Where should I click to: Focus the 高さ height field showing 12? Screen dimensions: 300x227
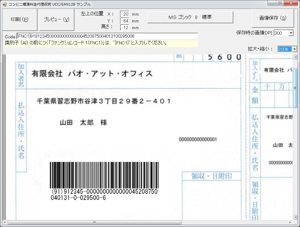point(125,27)
